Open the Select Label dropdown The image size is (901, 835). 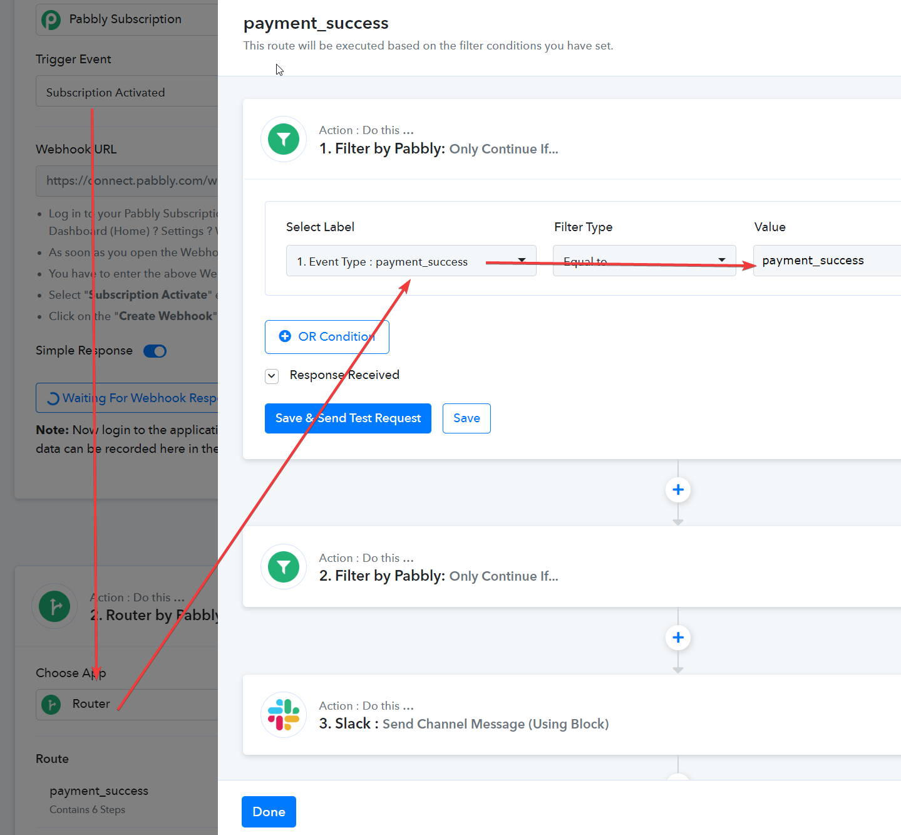411,261
